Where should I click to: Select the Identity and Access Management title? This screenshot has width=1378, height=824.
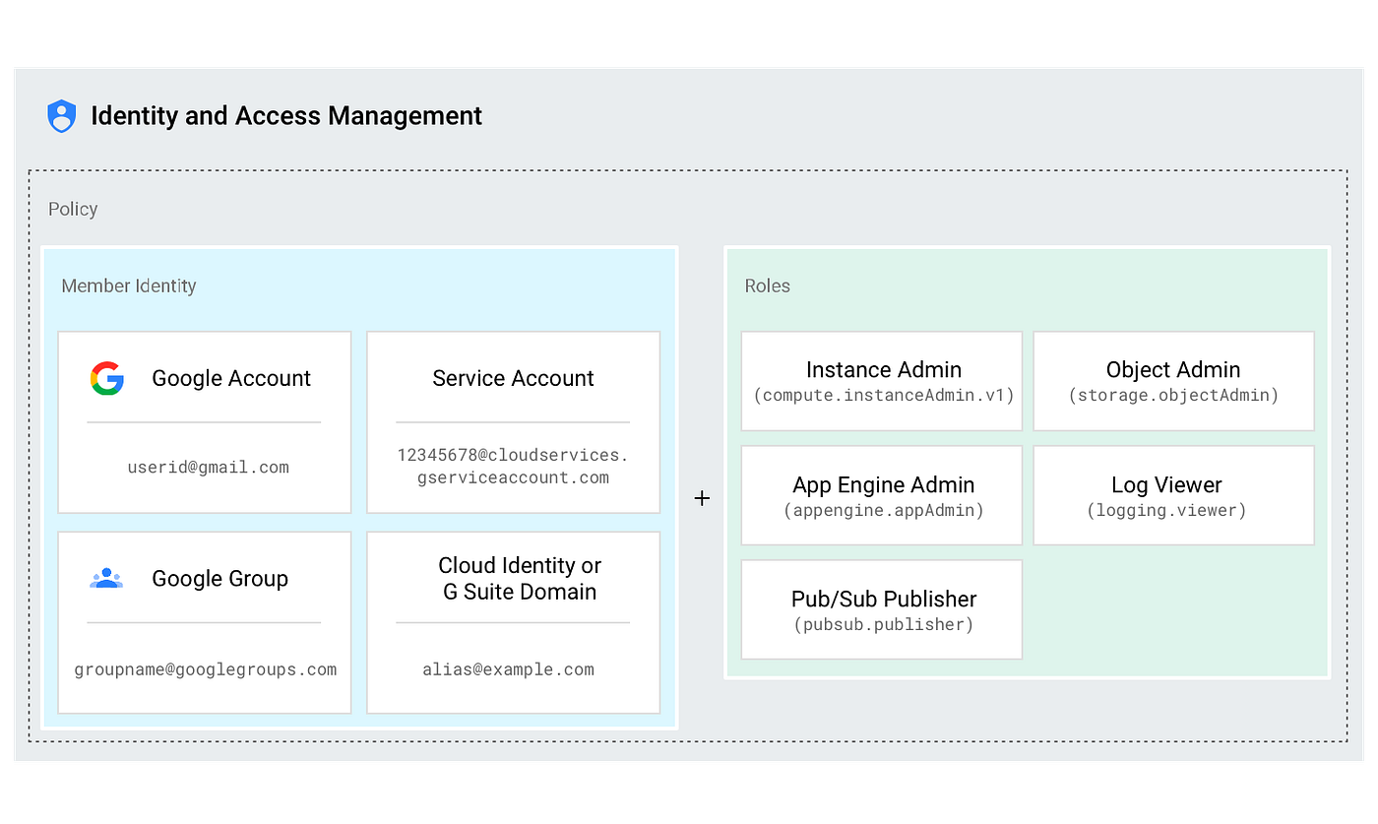point(286,116)
